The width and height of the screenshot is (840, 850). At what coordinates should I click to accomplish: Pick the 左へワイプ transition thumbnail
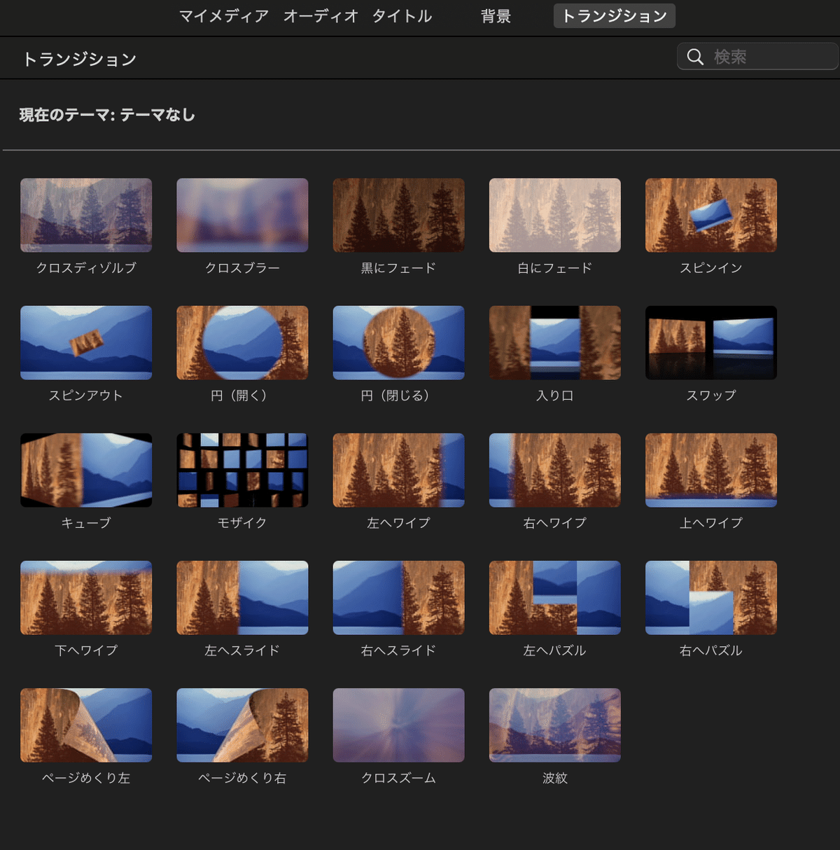coord(398,470)
